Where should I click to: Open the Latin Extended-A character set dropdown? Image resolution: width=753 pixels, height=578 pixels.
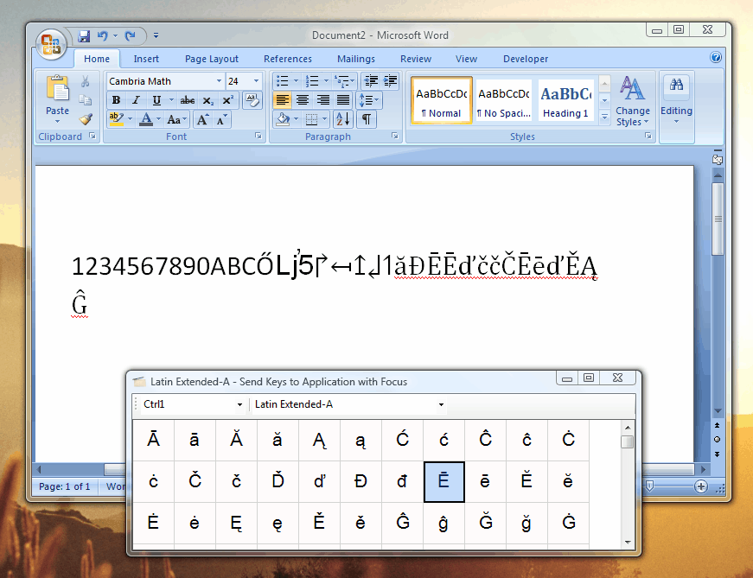(x=441, y=404)
